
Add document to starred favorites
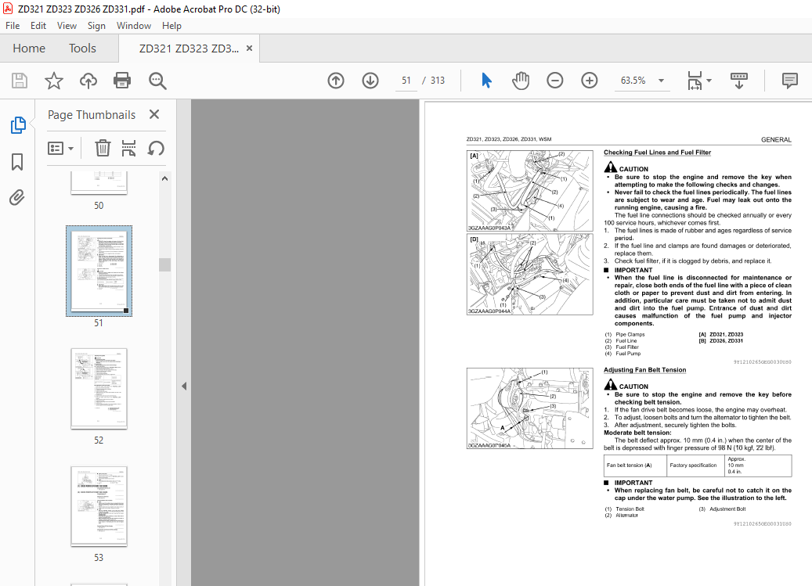tap(54, 81)
